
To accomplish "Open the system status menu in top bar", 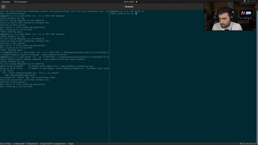I will click(250, 2).
